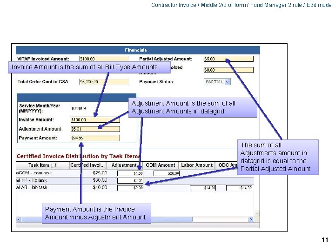Click the COM Amount column header
The height and width of the screenshot is (251, 335).
coord(161,165)
